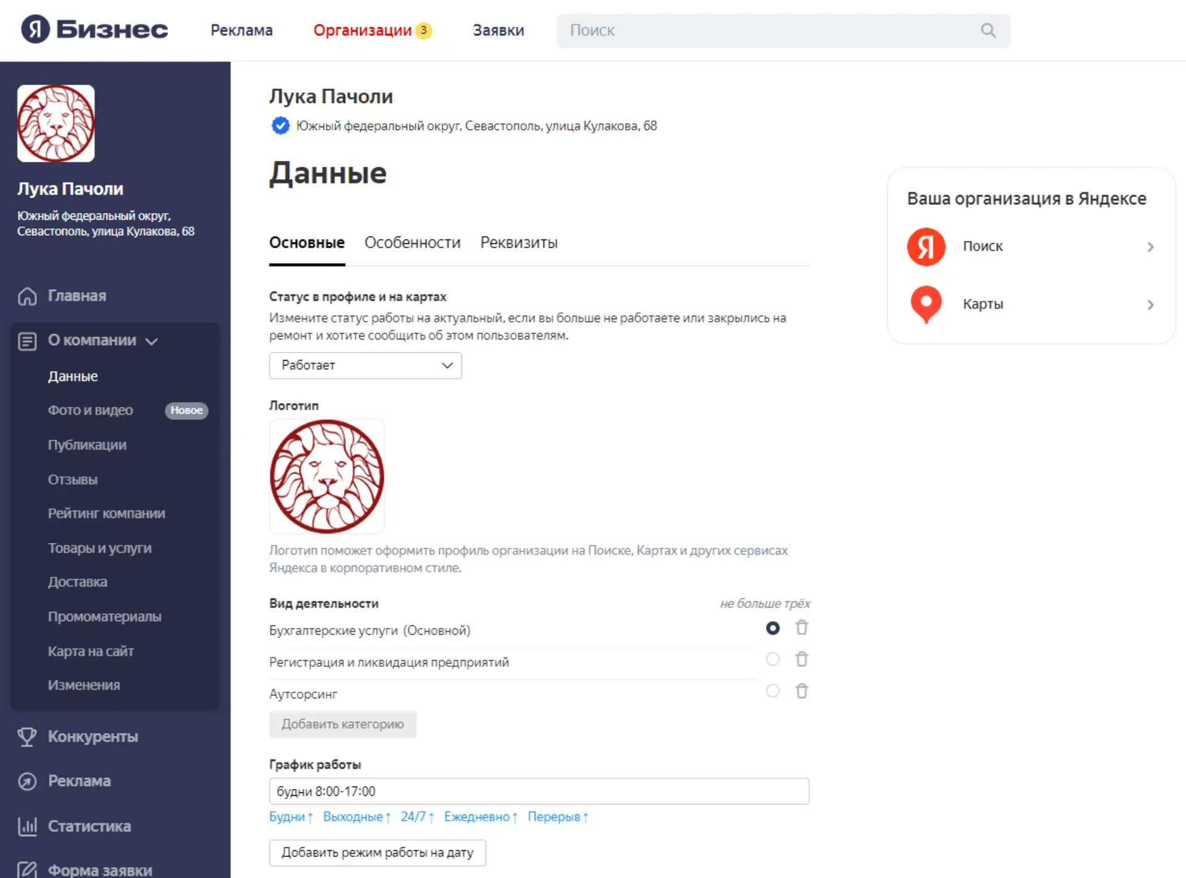The image size is (1186, 878).
Task: Delete the Аутсорсинг category via trash icon
Action: tap(802, 691)
